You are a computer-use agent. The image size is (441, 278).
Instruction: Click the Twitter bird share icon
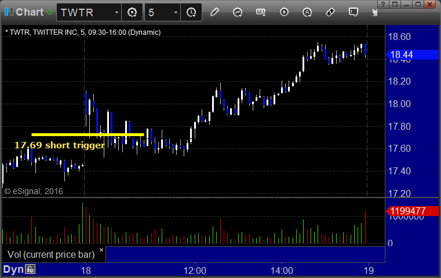tap(374, 12)
